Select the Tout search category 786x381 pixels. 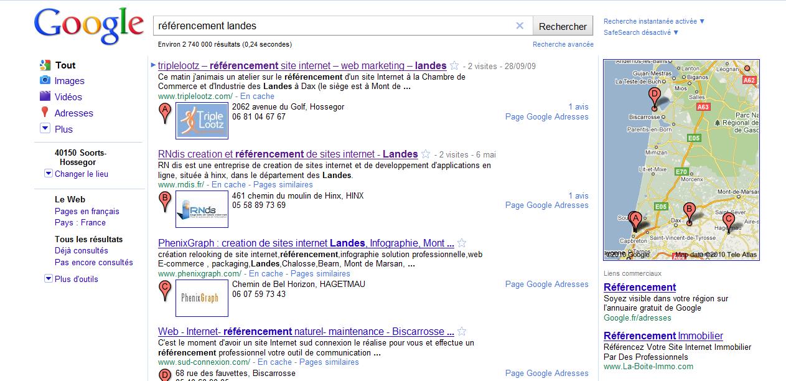[65, 65]
